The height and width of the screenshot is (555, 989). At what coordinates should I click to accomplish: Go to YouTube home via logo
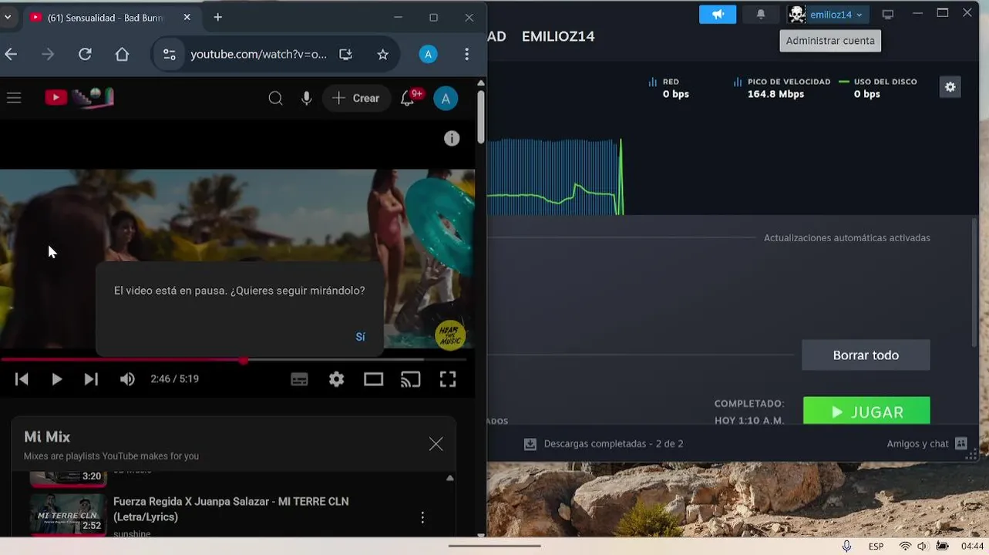click(79, 97)
